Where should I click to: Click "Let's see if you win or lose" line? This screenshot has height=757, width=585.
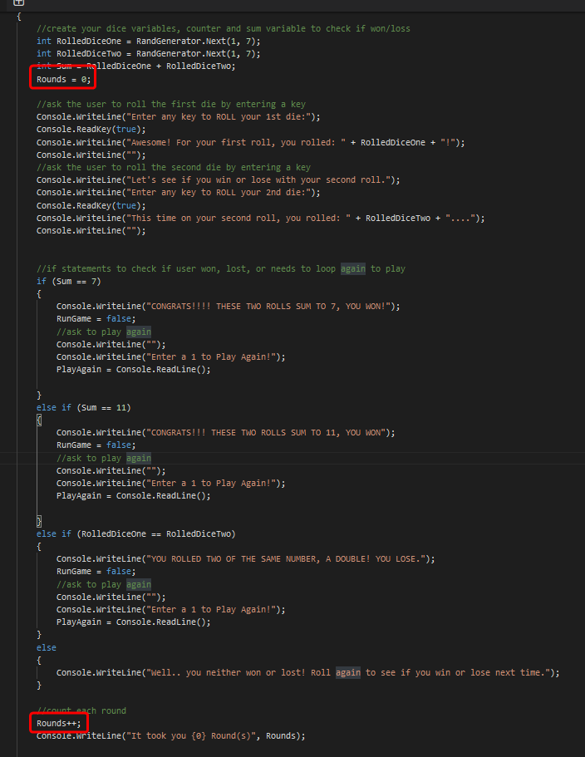pos(219,180)
